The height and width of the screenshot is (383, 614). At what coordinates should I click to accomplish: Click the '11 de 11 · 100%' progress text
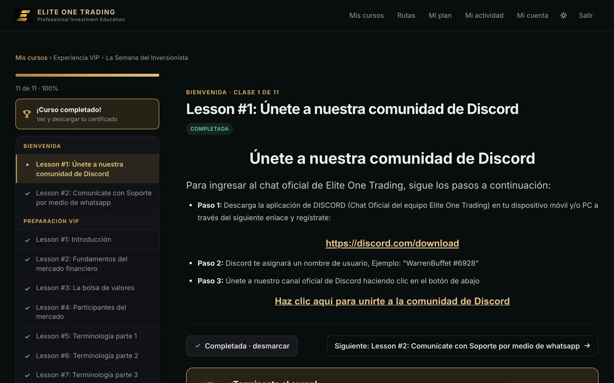pyautogui.click(x=37, y=88)
